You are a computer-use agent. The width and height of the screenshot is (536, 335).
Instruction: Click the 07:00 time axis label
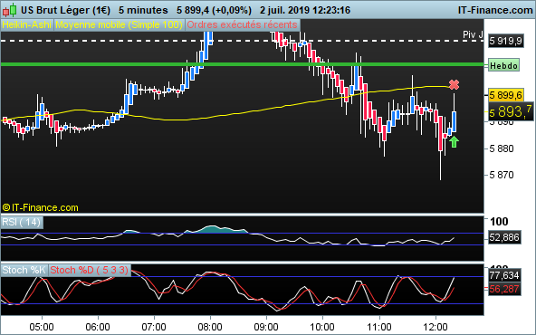[154, 327]
